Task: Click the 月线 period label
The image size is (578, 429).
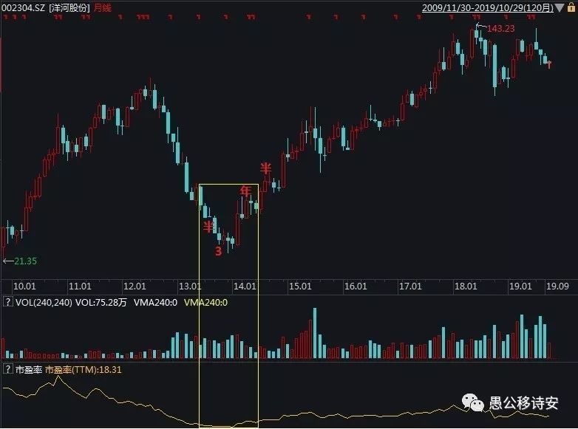Action: pyautogui.click(x=103, y=7)
